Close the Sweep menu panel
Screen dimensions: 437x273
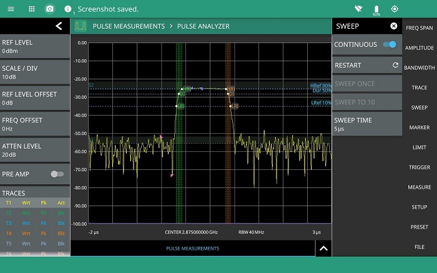(393, 26)
